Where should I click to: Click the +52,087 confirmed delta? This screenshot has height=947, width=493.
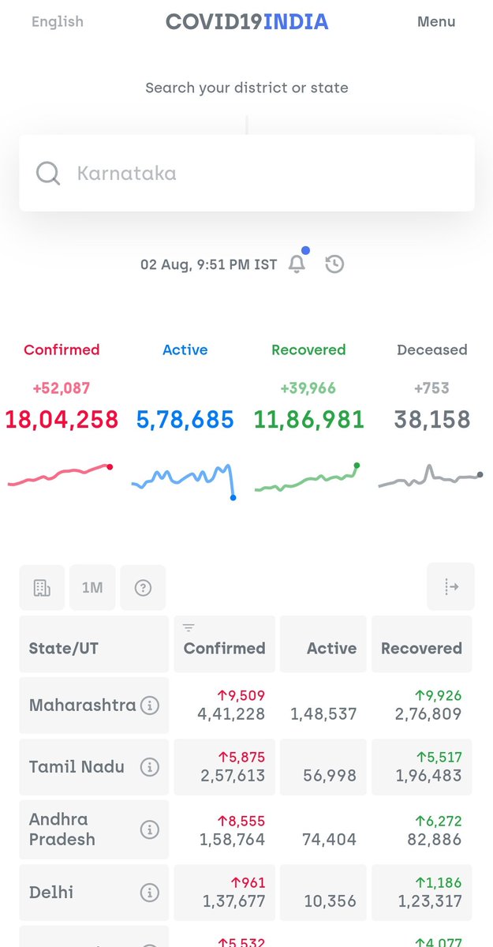[62, 387]
